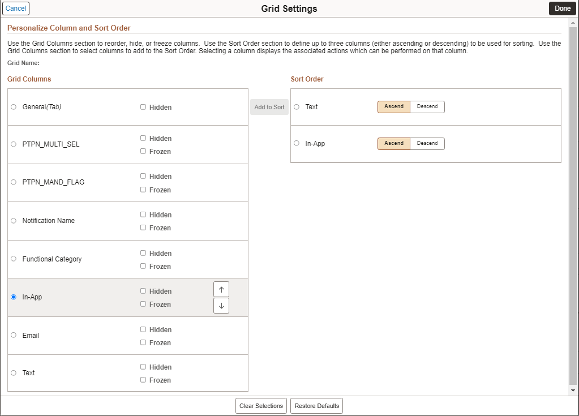Screen dimensions: 579x416
Task: Click scrollbar down arrow
Action: [573, 390]
